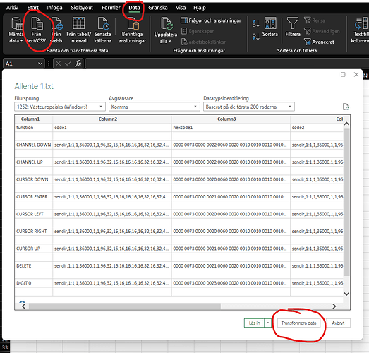
Task: Open Befintliga anslutningar
Action: (132, 30)
